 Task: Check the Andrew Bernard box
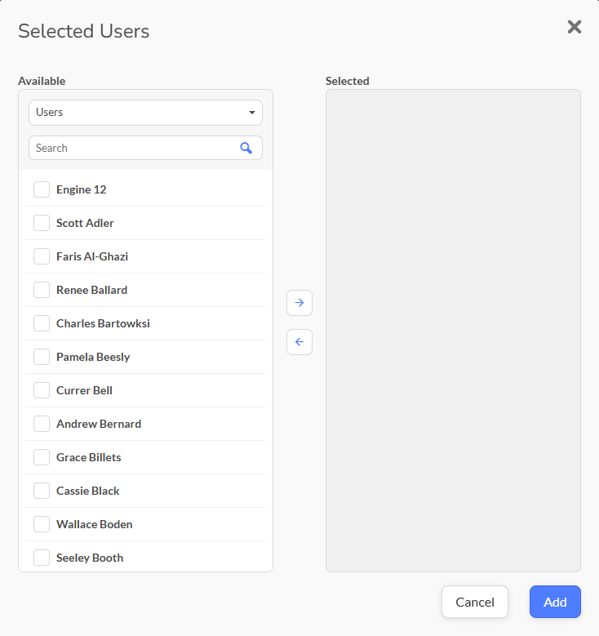tap(42, 424)
